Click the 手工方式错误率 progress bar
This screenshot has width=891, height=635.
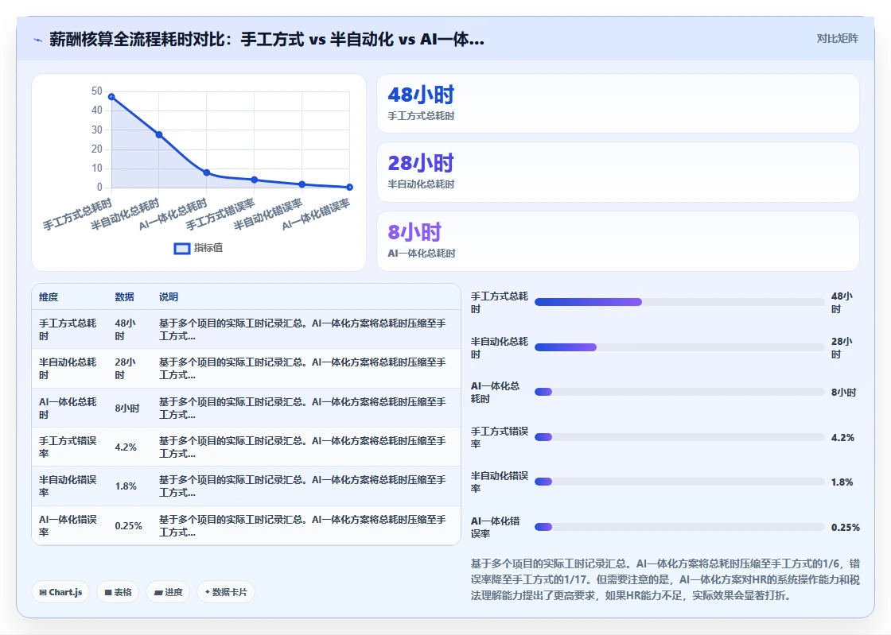[679, 437]
